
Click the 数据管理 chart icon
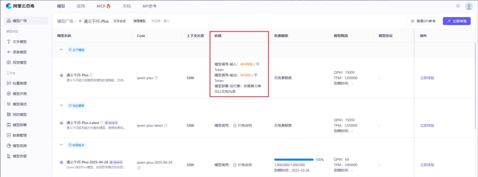(x=9, y=135)
